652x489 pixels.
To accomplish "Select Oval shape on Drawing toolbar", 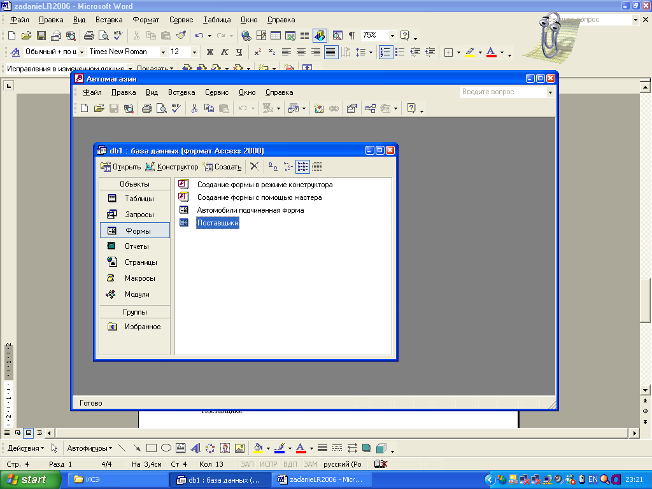I will click(x=166, y=448).
